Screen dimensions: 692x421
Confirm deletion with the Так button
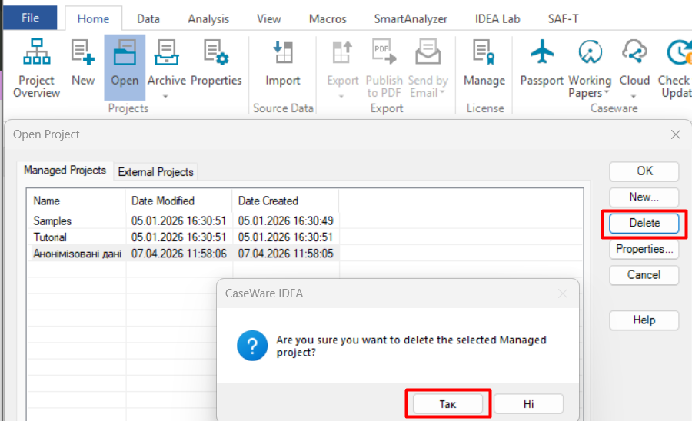tap(447, 404)
